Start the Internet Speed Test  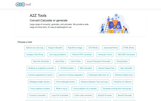click(x=106, y=68)
